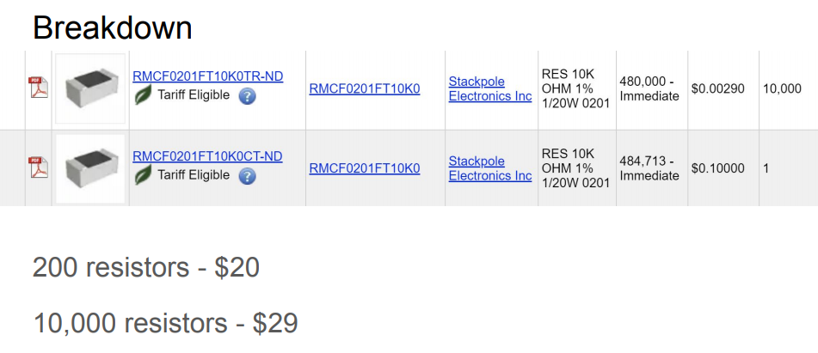Click the 480,000 - Immediate stock cell
This screenshot has width=818, height=353.
tap(649, 88)
